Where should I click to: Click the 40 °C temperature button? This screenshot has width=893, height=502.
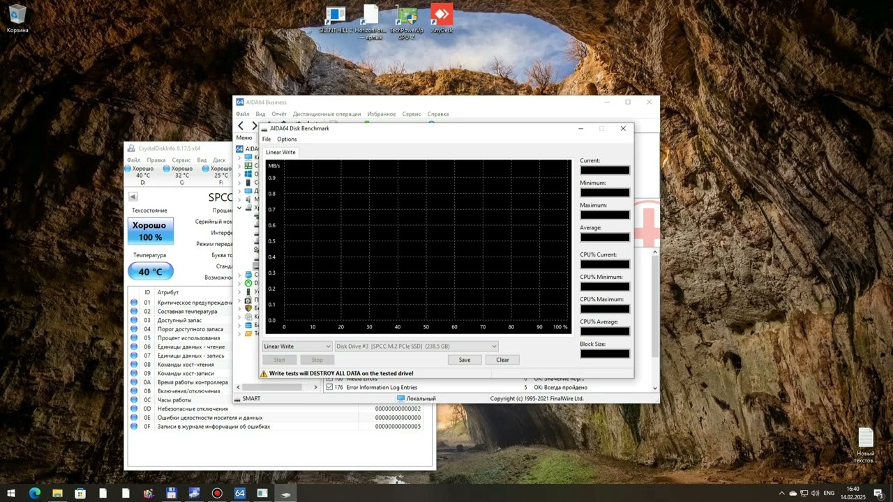[x=150, y=272]
